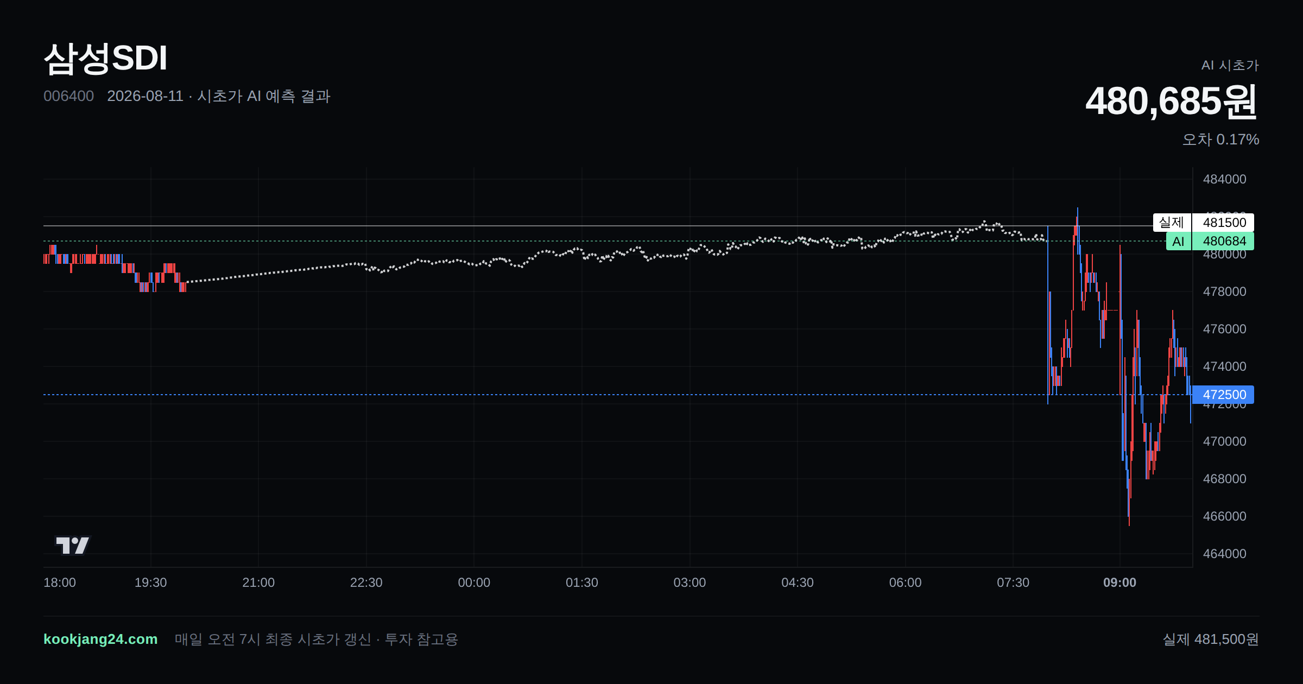The image size is (1303, 684).
Task: Click the 478000 price axis label
Action: (1224, 292)
